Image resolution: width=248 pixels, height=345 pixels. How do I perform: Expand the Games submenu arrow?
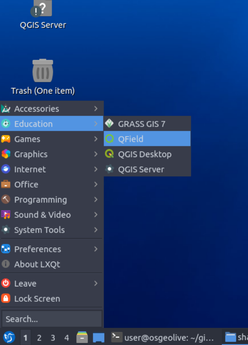96,139
